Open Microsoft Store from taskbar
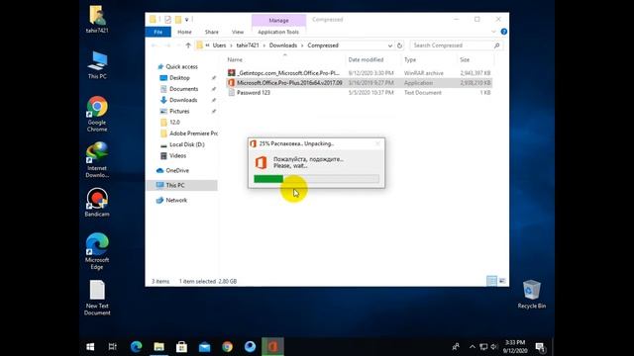634x356 pixels. pyautogui.click(x=181, y=347)
